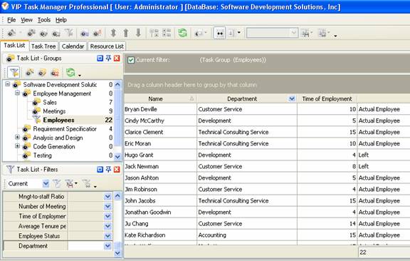Click the save layout icon beside the combo box
Screen dimensions: 410x261
[x=305, y=34]
